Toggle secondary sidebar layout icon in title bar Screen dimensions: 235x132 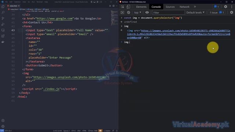click(97, 2)
